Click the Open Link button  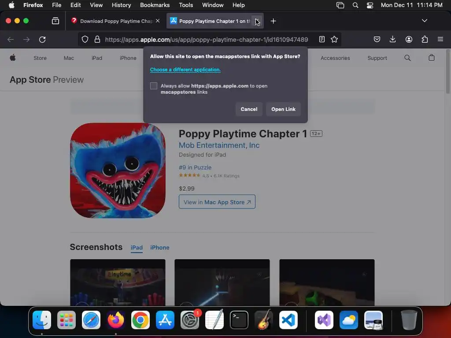[283, 109]
